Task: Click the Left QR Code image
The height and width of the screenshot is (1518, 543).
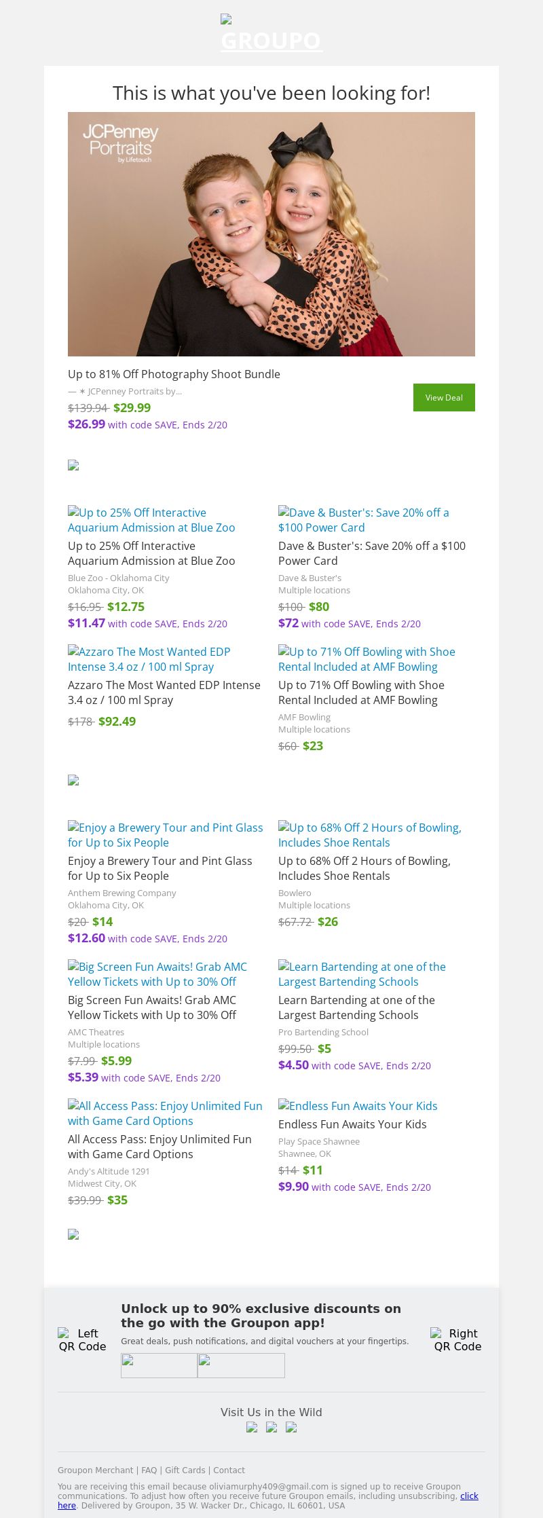Action: click(82, 1339)
